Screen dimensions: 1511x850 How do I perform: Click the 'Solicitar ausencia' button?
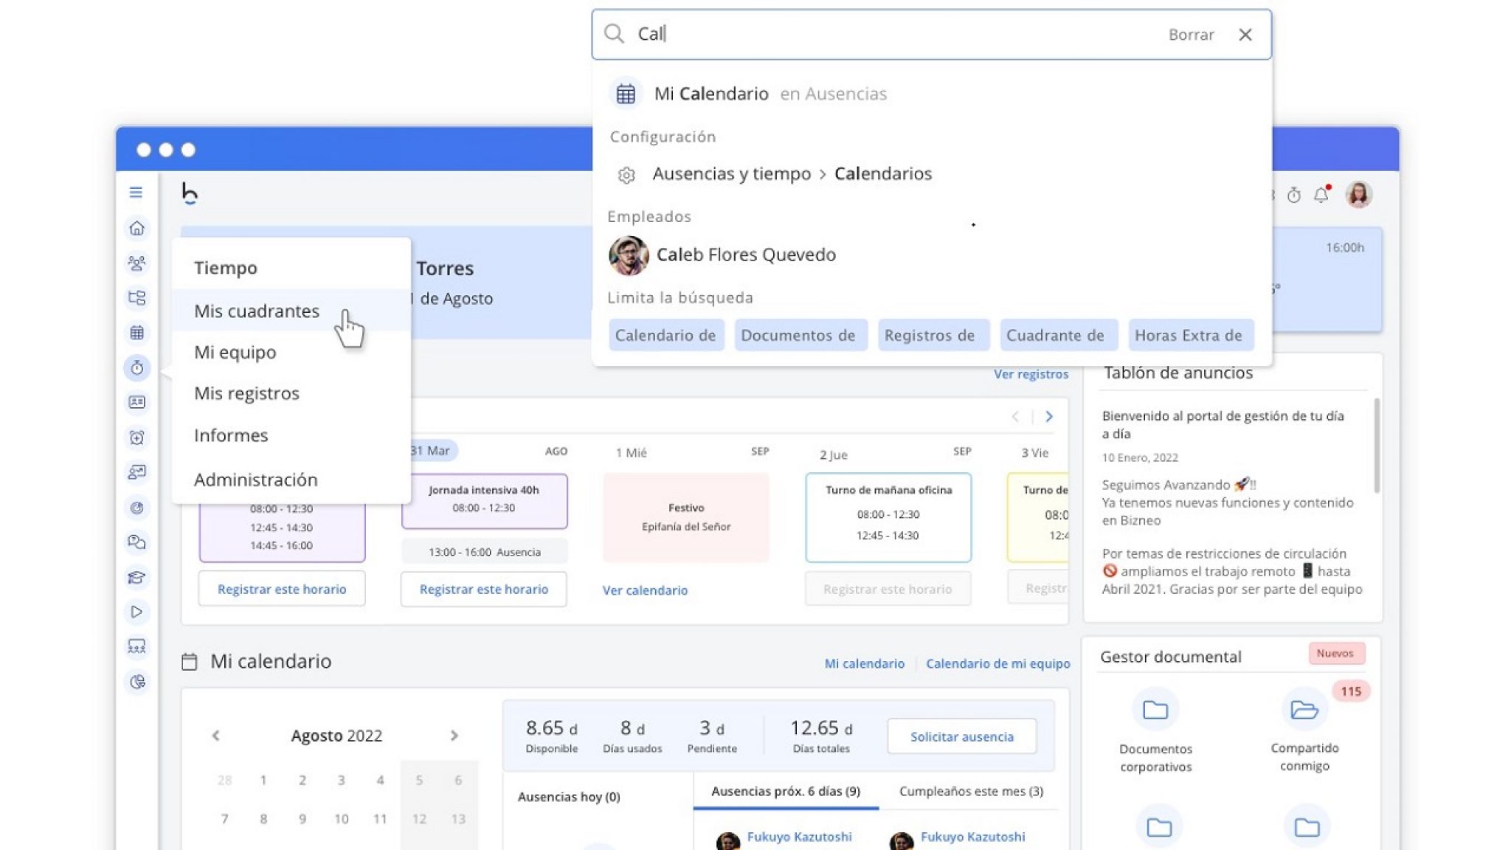pyautogui.click(x=961, y=736)
